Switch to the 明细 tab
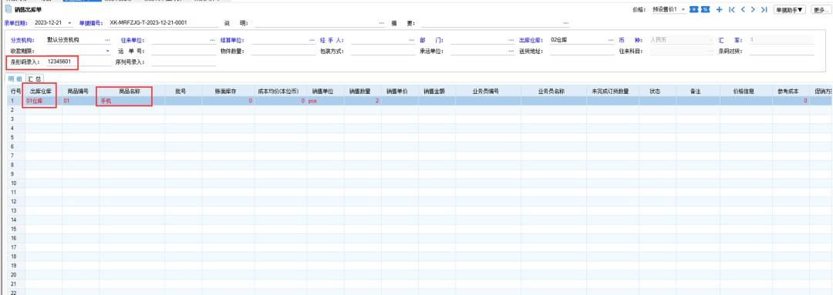Viewport: 833px width, 295px height. click(14, 79)
